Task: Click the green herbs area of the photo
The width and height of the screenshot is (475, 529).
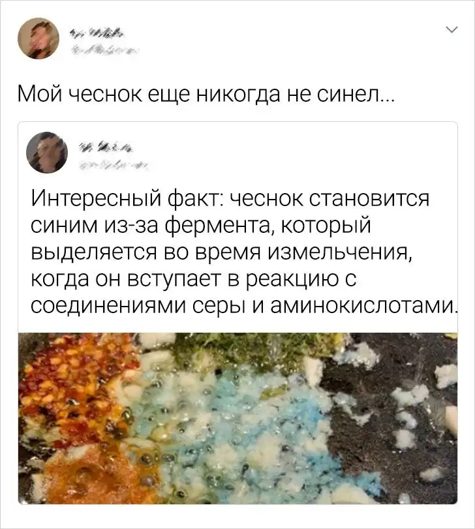Action: click(x=243, y=349)
